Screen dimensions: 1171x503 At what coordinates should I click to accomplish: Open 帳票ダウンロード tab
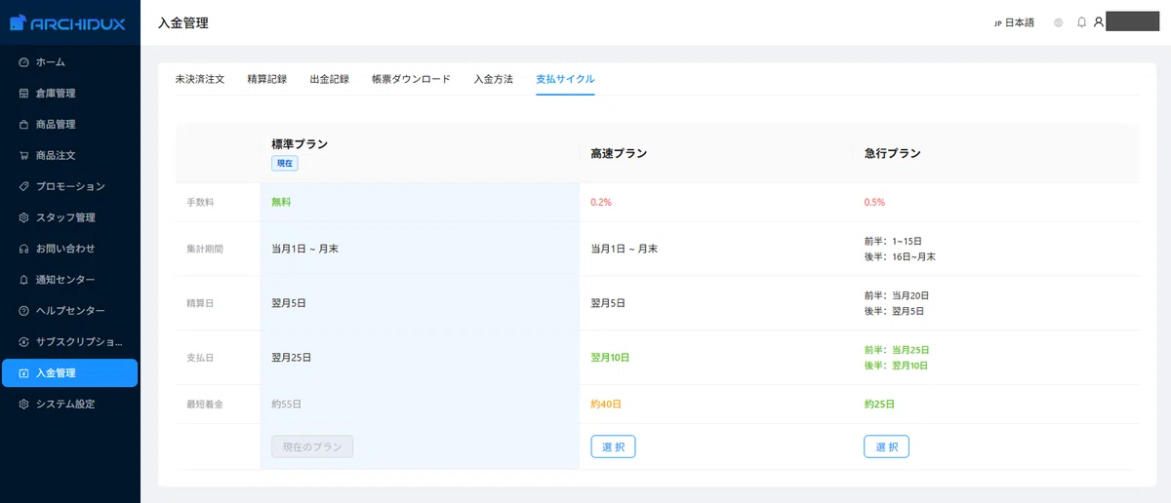pyautogui.click(x=411, y=79)
